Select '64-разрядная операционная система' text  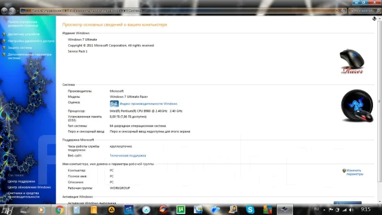(138, 126)
